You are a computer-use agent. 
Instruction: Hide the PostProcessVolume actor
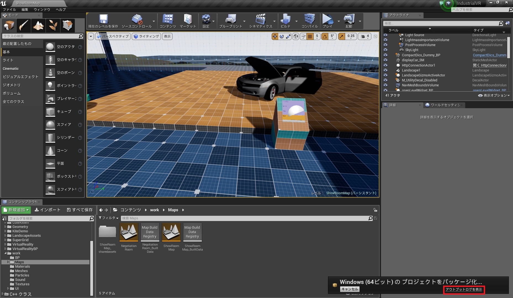click(385, 45)
